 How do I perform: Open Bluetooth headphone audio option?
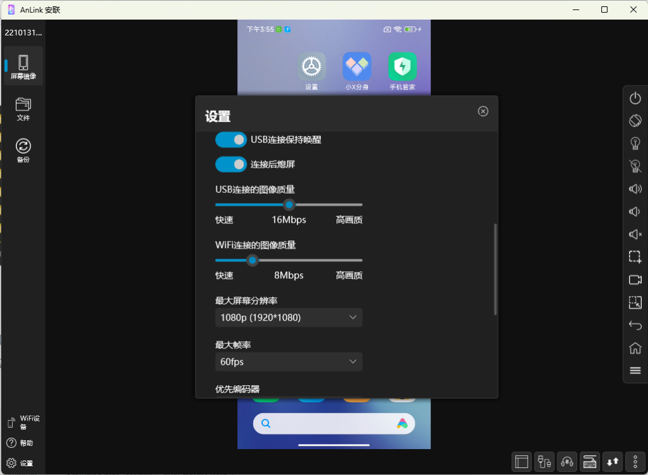[568, 462]
